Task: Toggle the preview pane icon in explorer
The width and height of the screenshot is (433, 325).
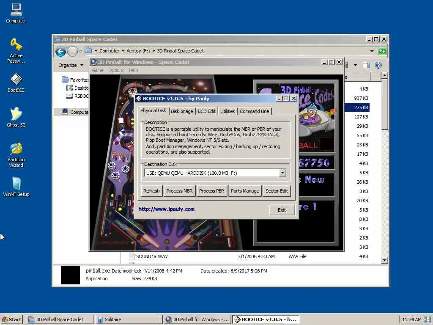Action: coord(366,65)
